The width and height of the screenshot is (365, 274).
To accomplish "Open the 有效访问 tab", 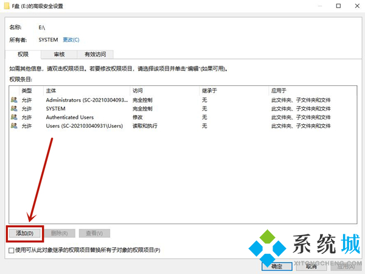I will click(96, 54).
